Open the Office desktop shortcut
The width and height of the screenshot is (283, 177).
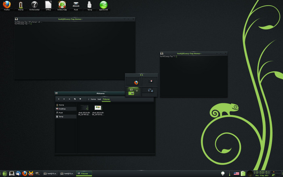[48, 5]
